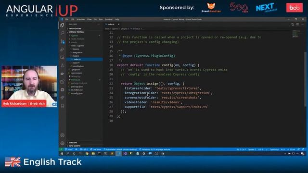
Task: Click the remote indicator in status bar
Action: tap(61, 149)
